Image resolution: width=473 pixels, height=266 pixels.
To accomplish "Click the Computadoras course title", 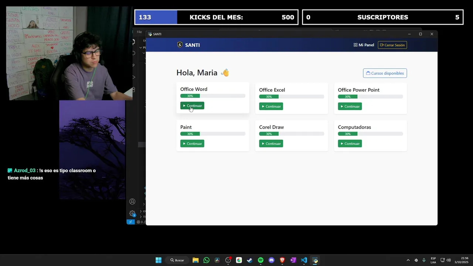I will (x=354, y=127).
